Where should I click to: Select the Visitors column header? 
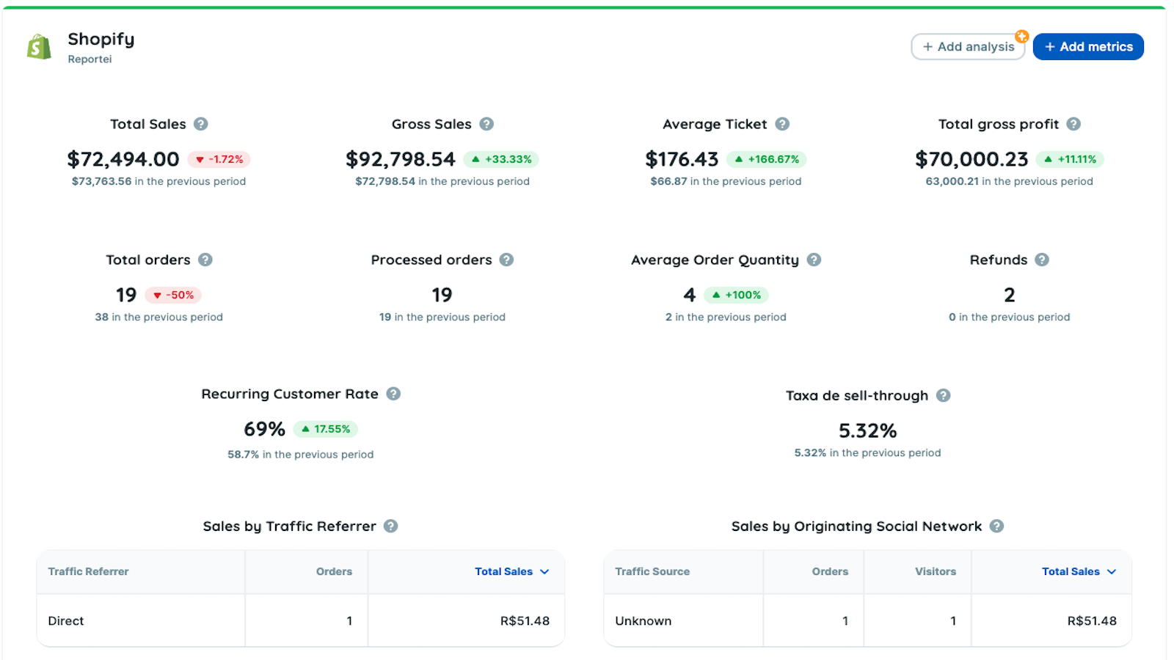pos(936,571)
